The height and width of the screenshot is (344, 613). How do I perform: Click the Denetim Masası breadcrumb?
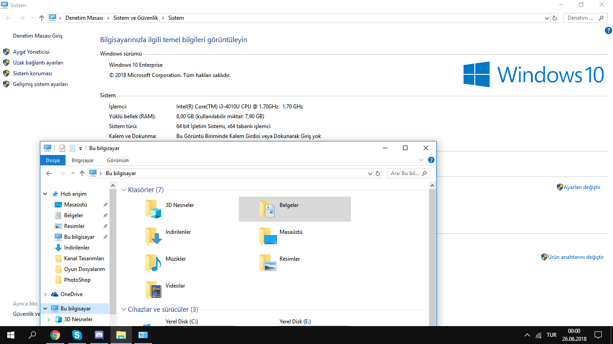tap(84, 18)
